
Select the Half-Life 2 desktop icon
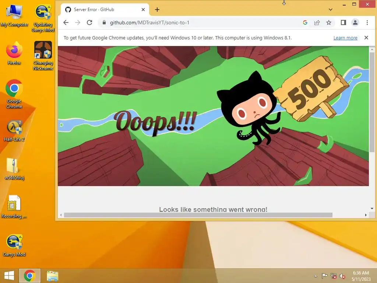pyautogui.click(x=14, y=130)
